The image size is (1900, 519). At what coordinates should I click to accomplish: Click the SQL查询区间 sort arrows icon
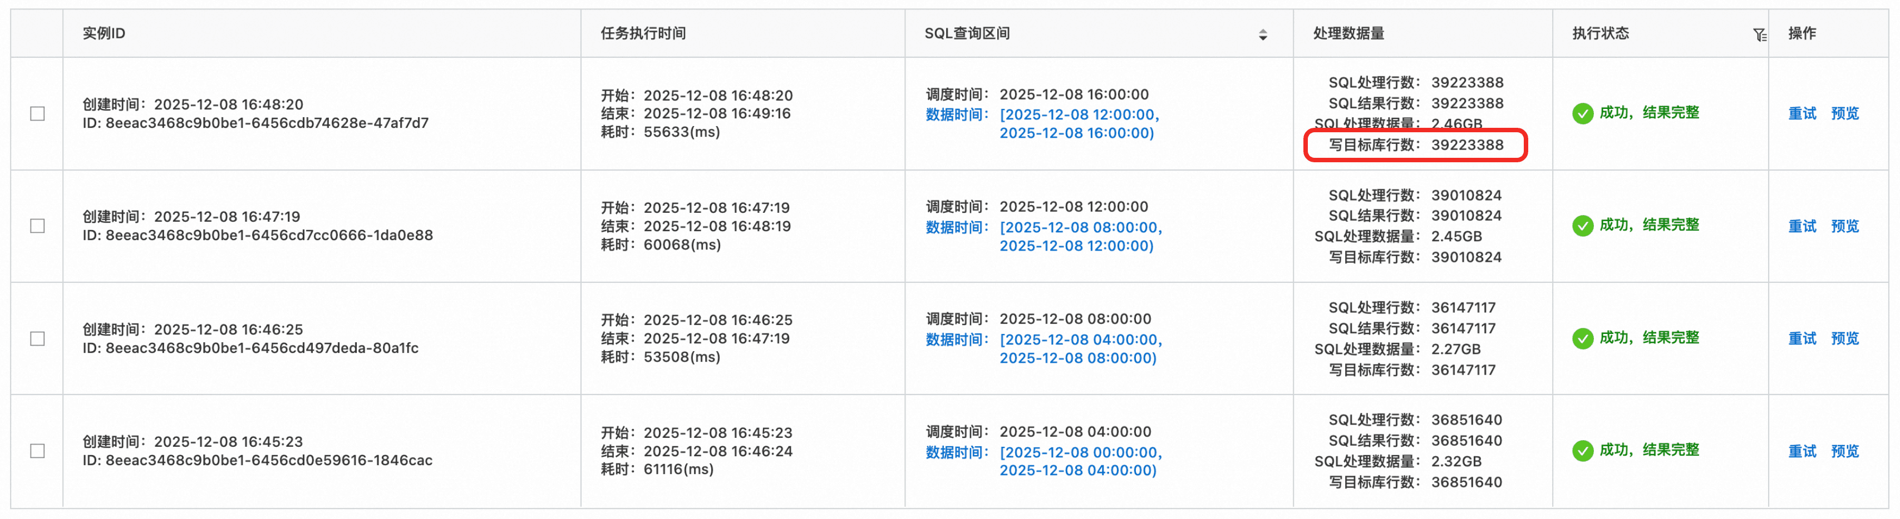pyautogui.click(x=1263, y=34)
